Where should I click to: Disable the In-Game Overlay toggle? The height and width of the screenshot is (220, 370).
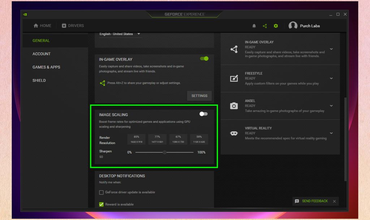[x=204, y=58]
